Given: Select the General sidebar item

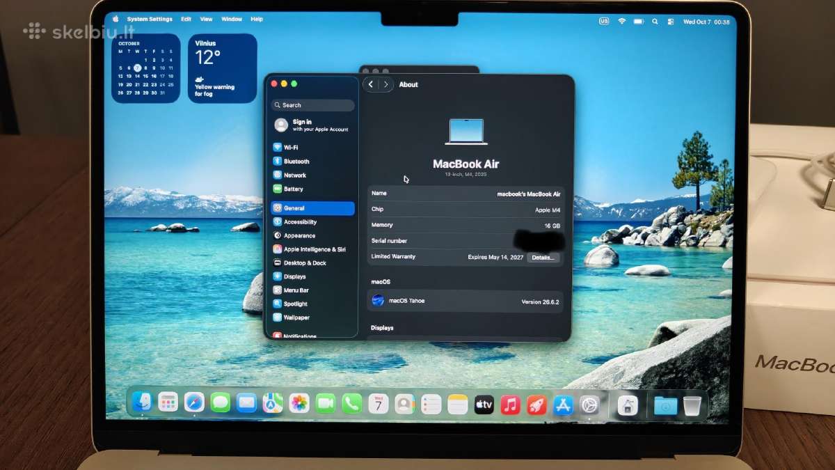Looking at the screenshot, I should point(312,208).
